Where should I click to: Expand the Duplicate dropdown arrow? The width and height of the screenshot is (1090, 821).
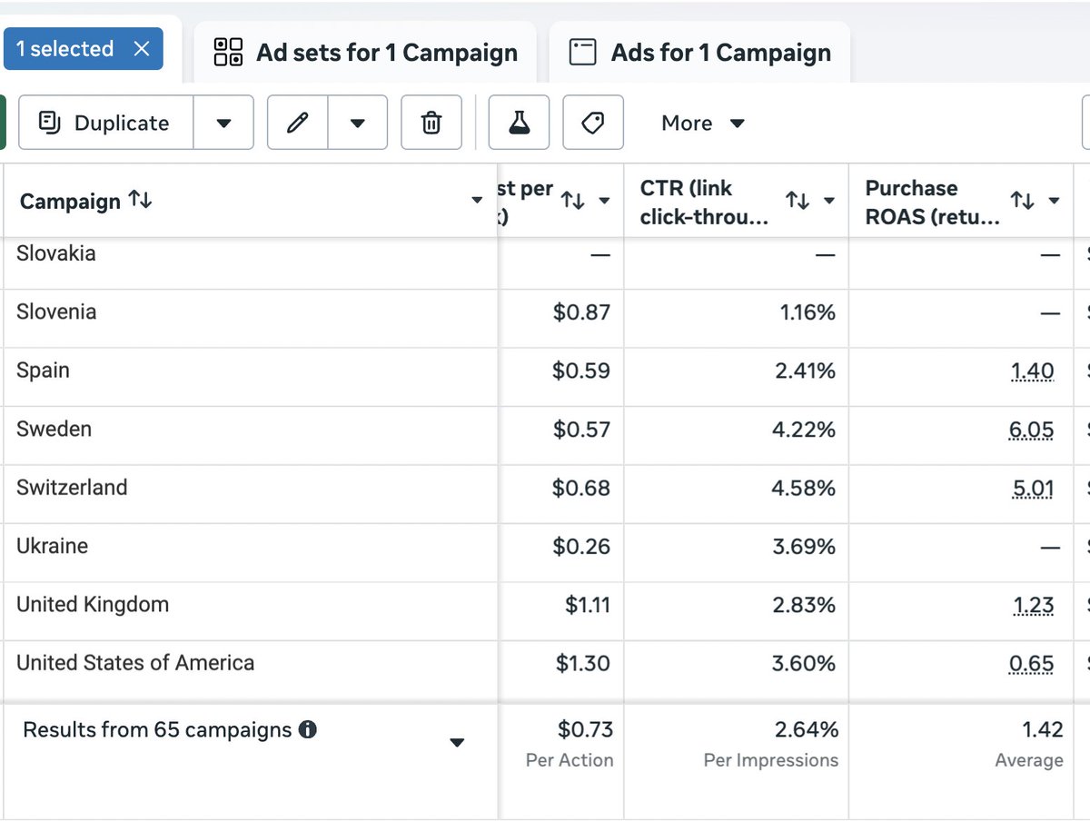[x=223, y=123]
